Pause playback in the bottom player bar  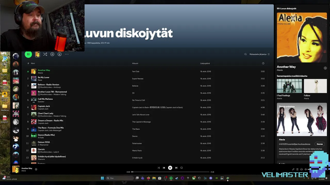coord(170,168)
